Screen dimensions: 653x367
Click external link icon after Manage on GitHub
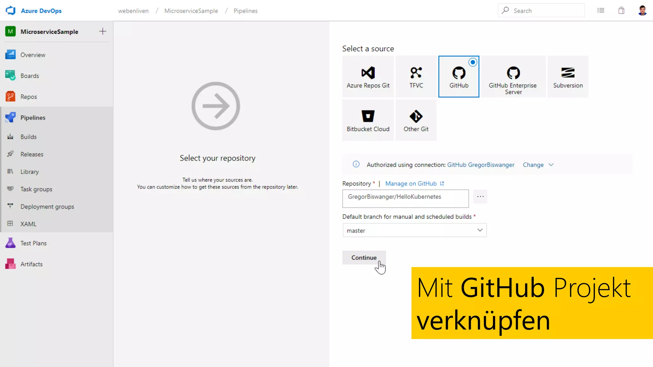point(442,183)
